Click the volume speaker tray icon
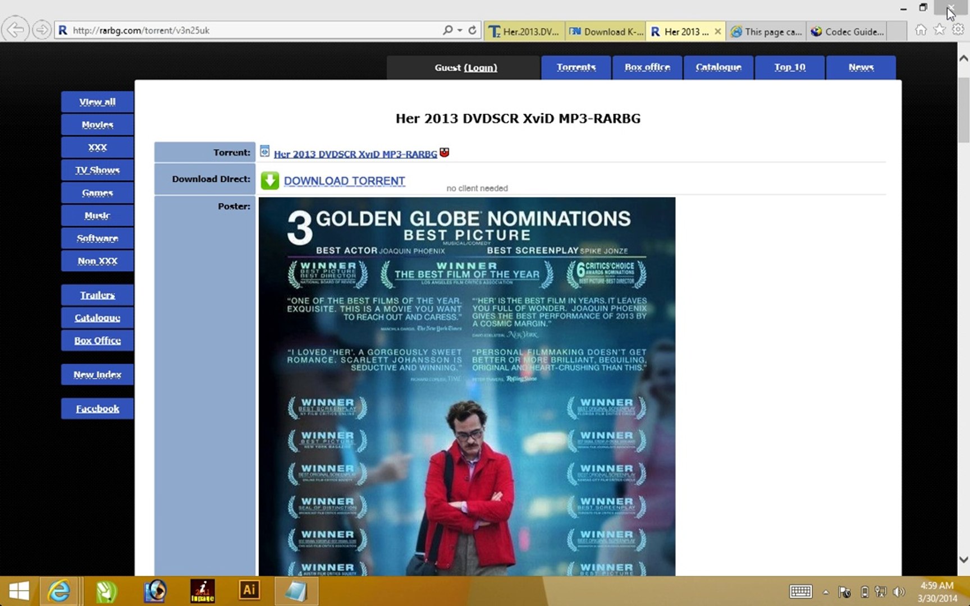 (x=899, y=592)
